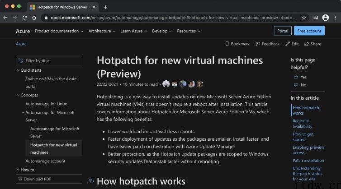
Task: Click the Portal button
Action: [x=283, y=31]
